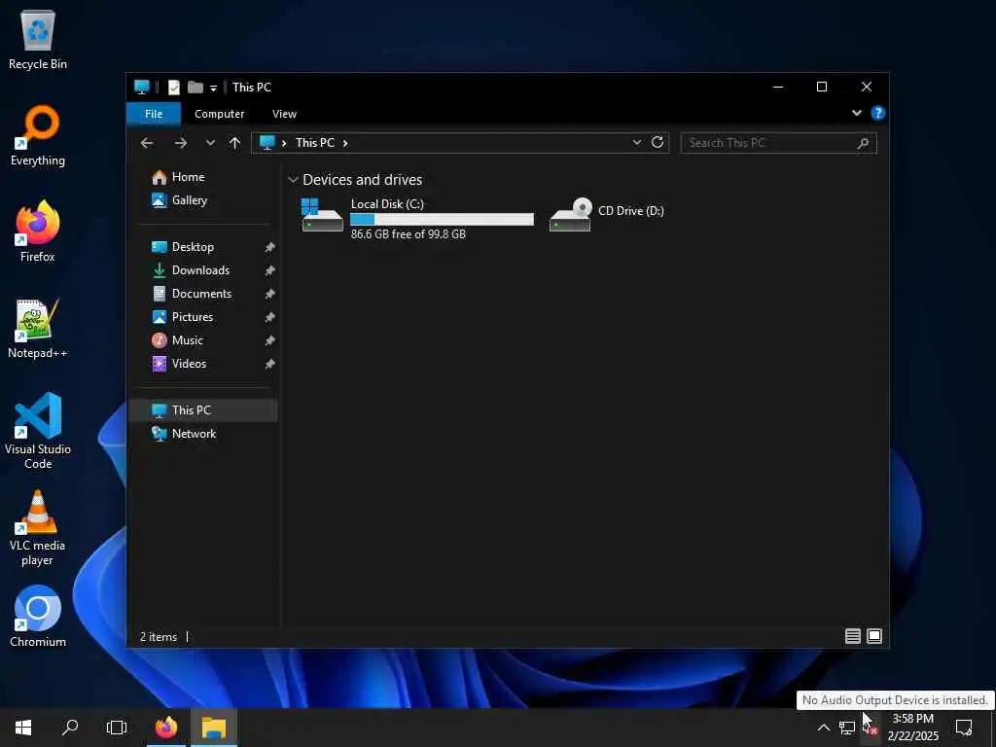The image size is (996, 747).
Task: Expand chevron after This PC in address bar
Action: [x=345, y=143]
